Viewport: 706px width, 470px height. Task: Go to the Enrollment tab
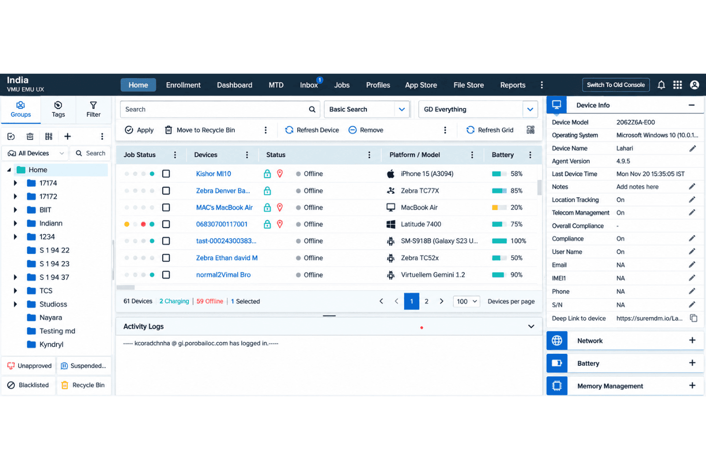(x=183, y=85)
